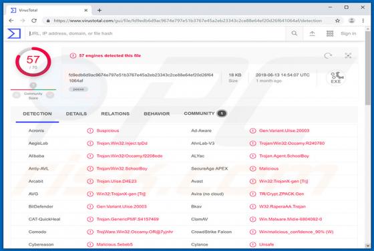The image size is (374, 251).
Task: Reload the page
Action: [x=34, y=21]
